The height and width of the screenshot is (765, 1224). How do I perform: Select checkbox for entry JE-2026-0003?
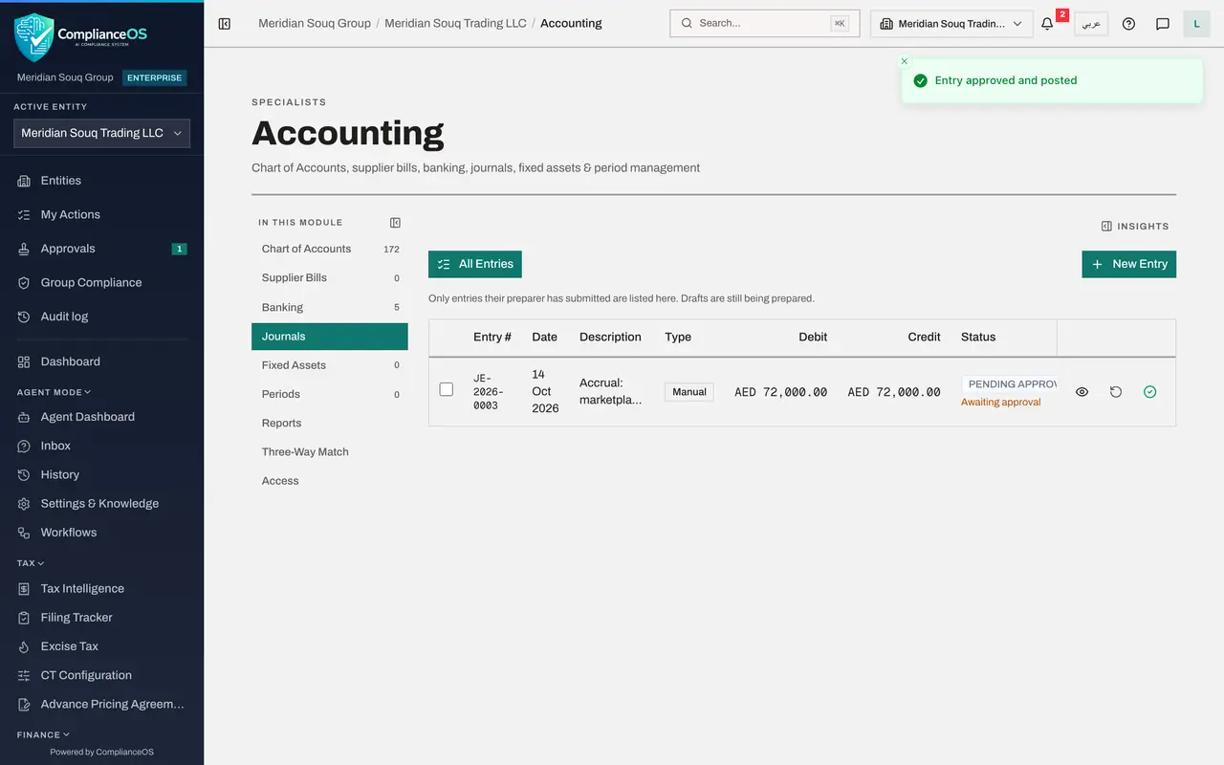click(446, 389)
